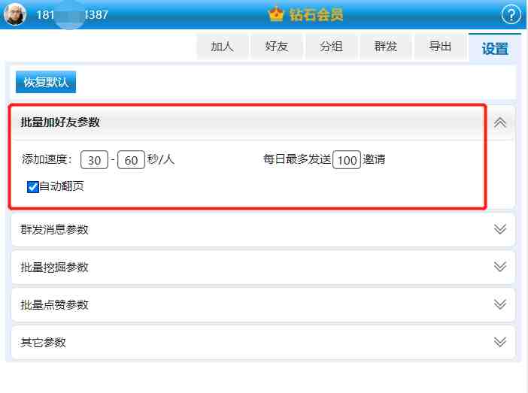The width and height of the screenshot is (528, 393).
Task: Expand 批量挖掘参数 section chevron
Action: click(x=500, y=267)
